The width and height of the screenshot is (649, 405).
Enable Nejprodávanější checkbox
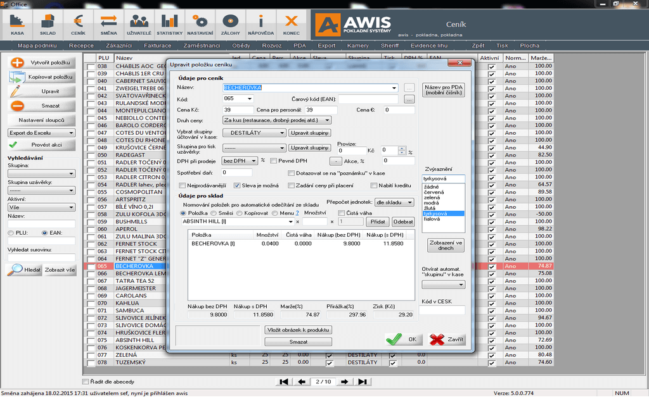click(182, 185)
